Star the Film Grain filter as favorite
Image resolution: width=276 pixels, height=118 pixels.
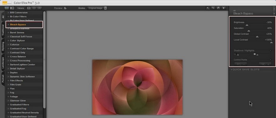click(x=8, y=85)
